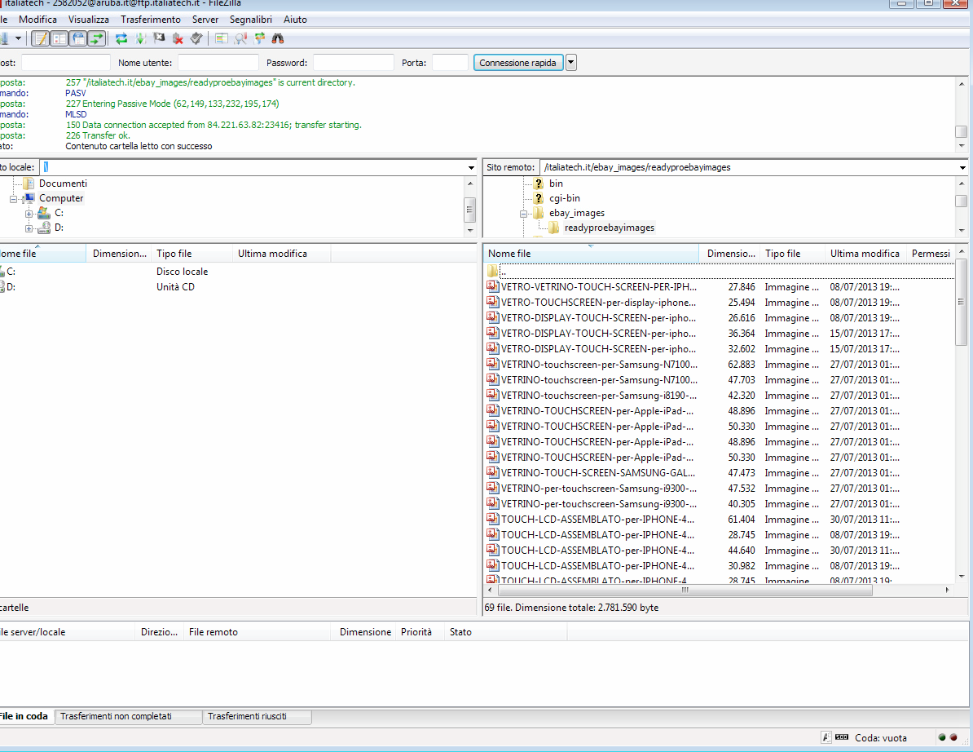973x752 pixels.
Task: Select VETRO-VETRINO-TOUCH-SCREEN-PER-IPH... file icon
Action: pyautogui.click(x=493, y=286)
